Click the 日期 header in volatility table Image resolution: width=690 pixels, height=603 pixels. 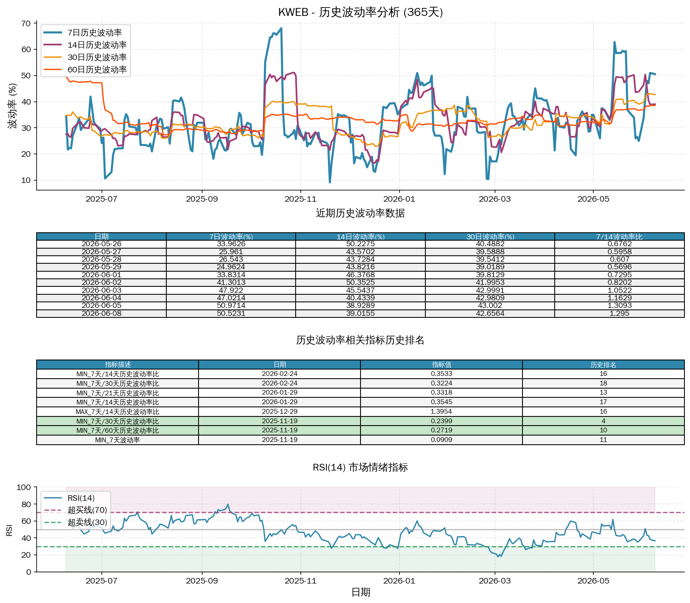101,236
